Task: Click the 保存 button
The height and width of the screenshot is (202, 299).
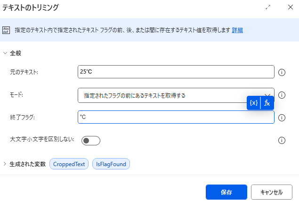Action: click(226, 192)
